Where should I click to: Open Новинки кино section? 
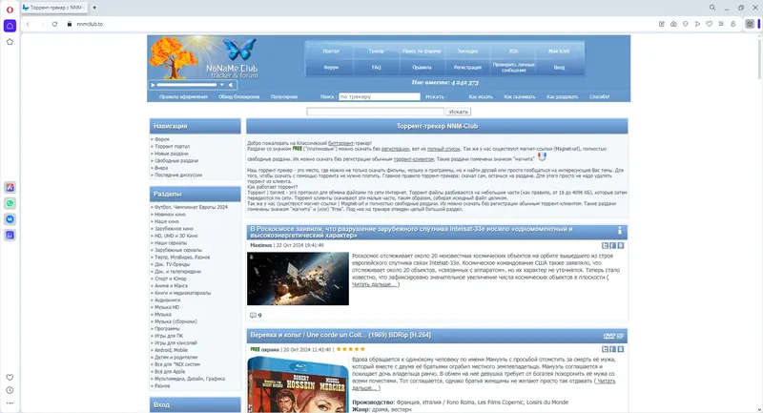click(170, 215)
